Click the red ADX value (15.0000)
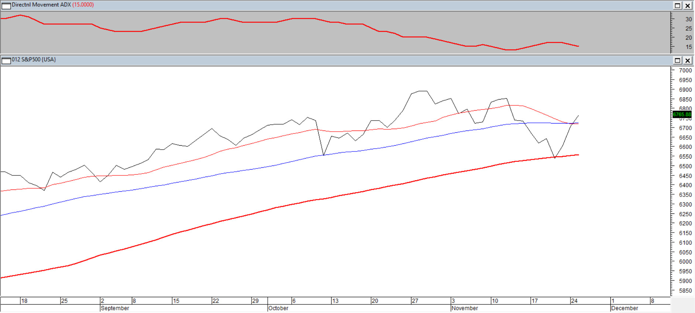The height and width of the screenshot is (313, 695). click(83, 5)
